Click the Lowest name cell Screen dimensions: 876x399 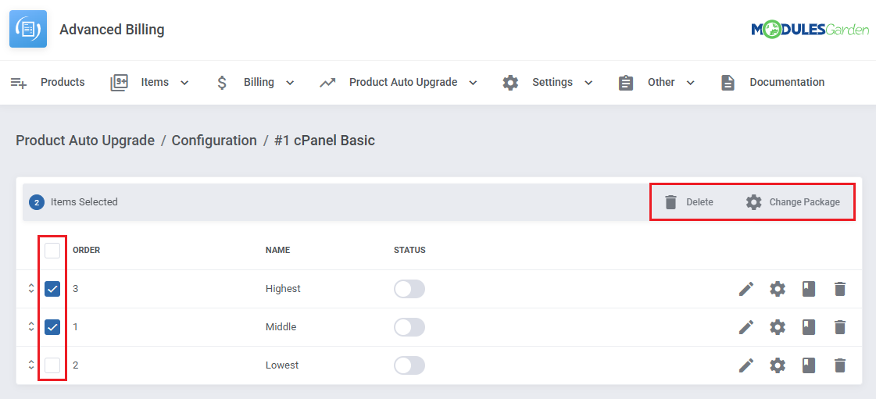click(282, 365)
